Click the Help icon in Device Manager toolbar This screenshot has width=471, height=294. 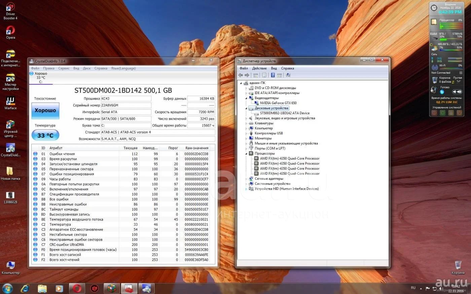273,75
